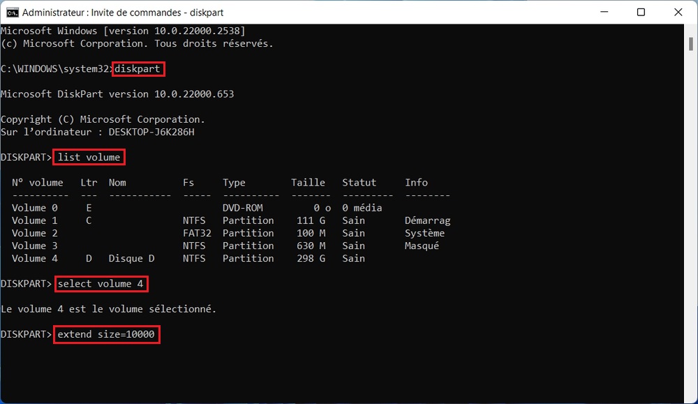The image size is (698, 404).
Task: Click the 'Volume 4' row label
Action: [35, 258]
